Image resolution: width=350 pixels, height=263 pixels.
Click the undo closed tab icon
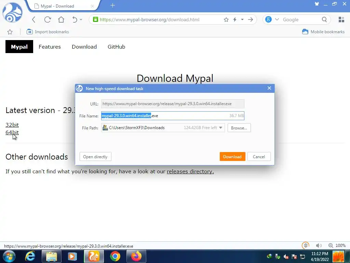click(75, 20)
